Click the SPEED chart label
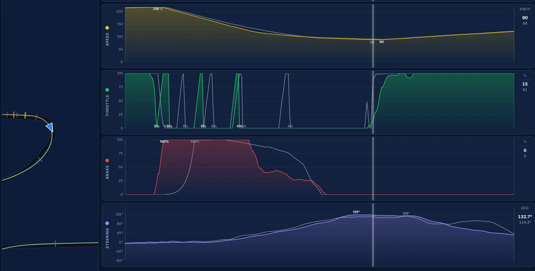Screen dimensions: 535x271 [x=107, y=39]
